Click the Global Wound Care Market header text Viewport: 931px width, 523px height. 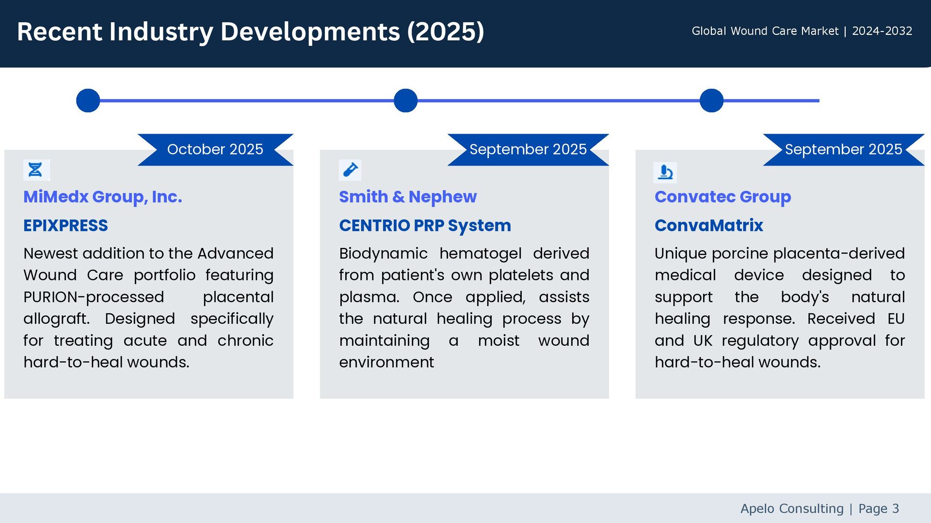click(x=802, y=31)
